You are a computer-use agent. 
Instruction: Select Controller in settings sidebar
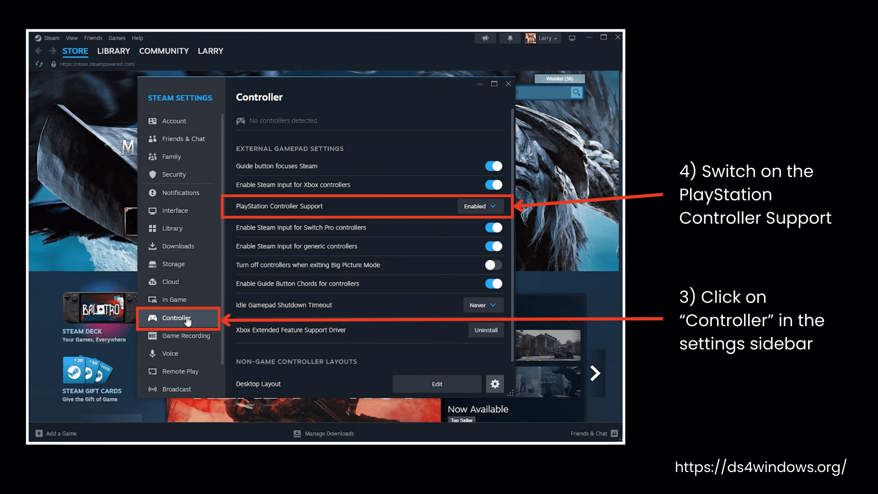[179, 318]
